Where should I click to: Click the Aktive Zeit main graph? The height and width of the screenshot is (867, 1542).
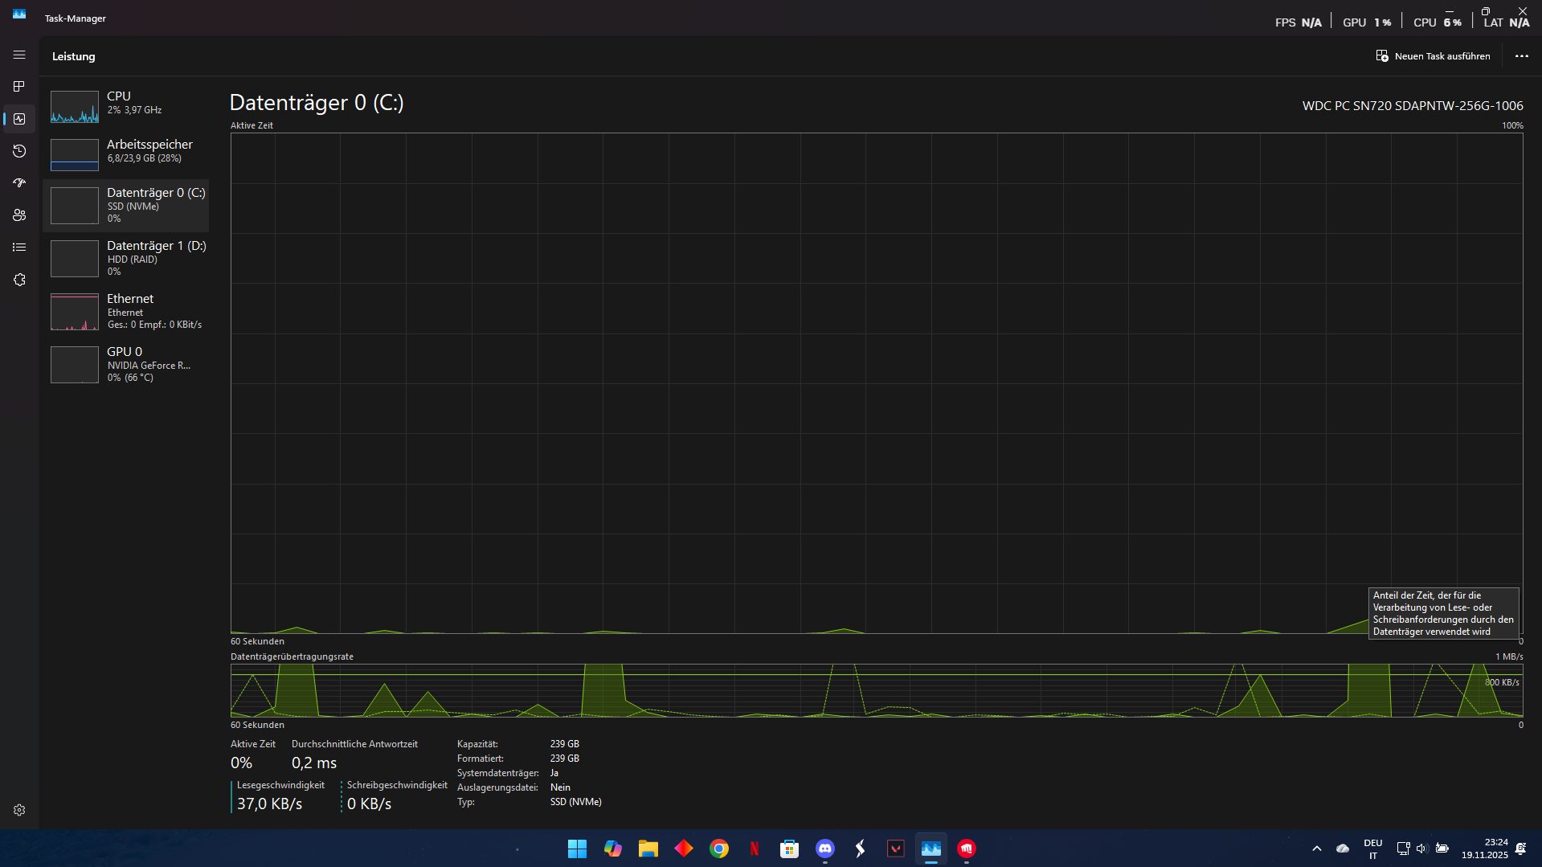[877, 383]
